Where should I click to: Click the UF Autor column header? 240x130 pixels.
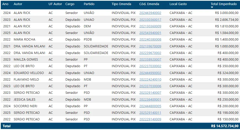pos(55,4)
